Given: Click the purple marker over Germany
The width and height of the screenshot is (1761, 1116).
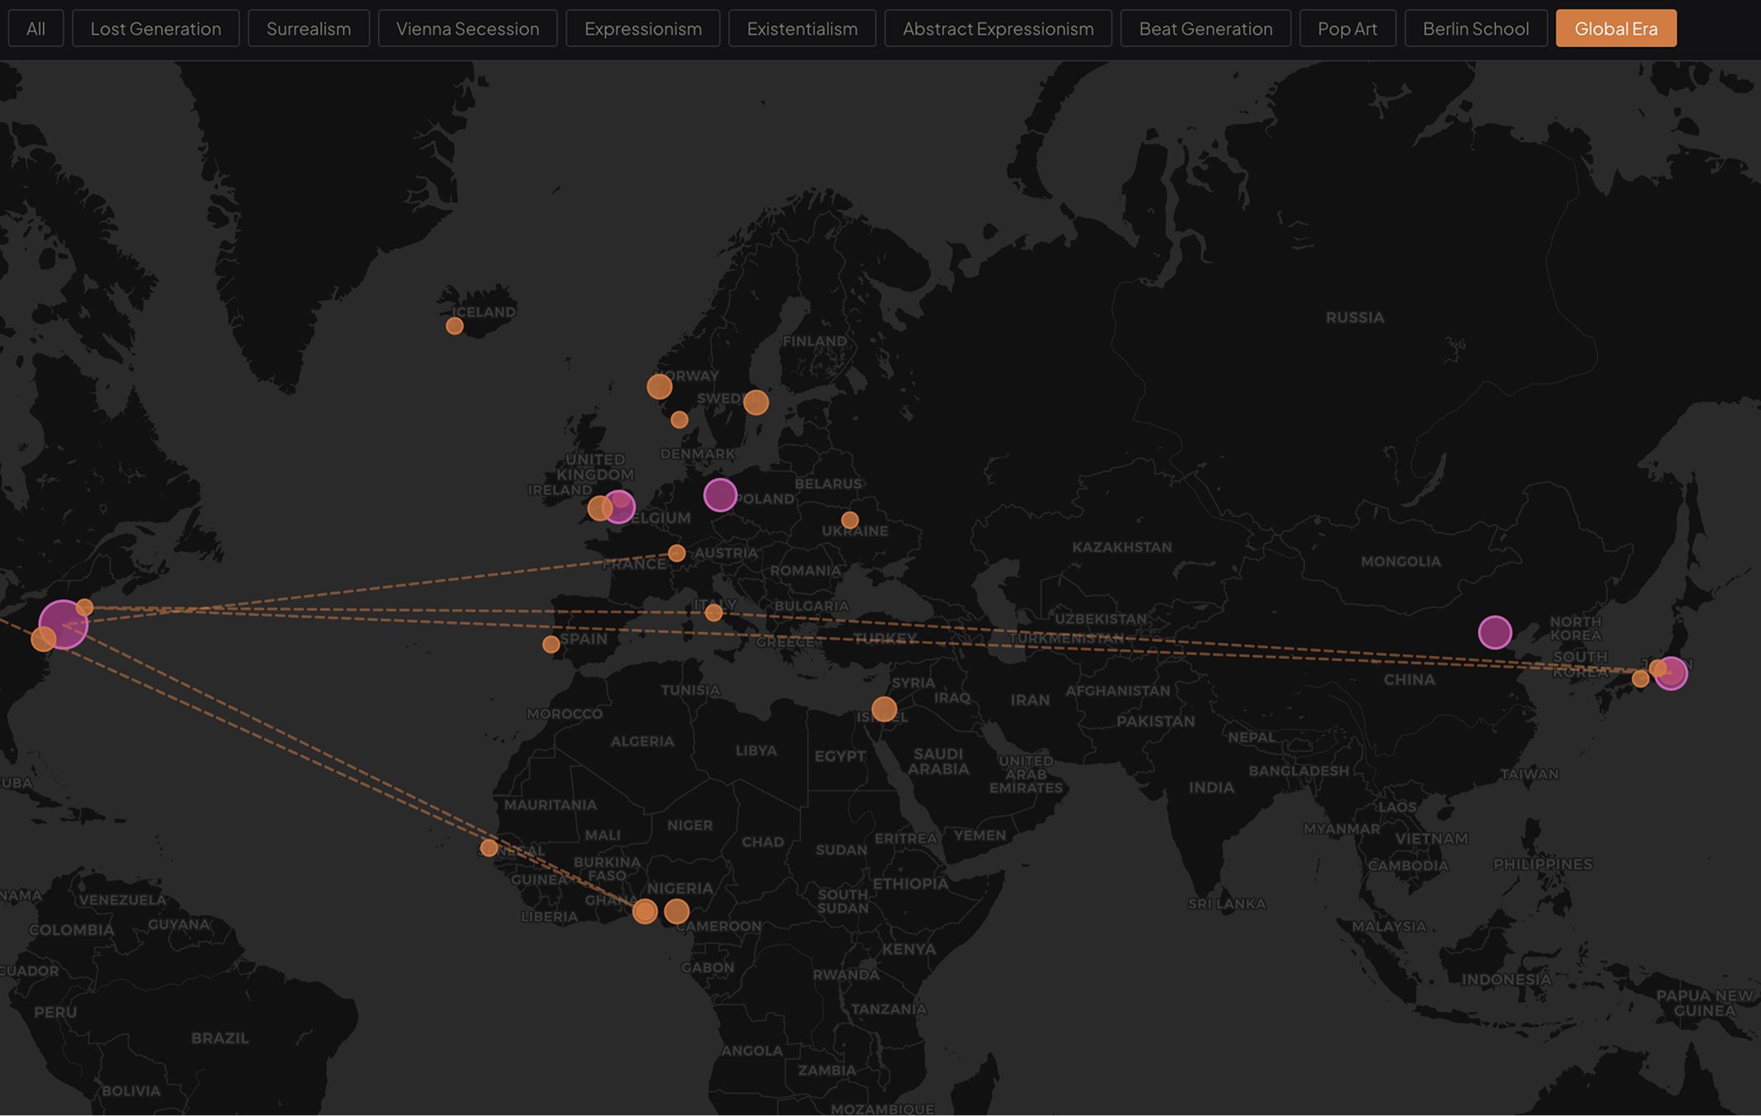Looking at the screenshot, I should pyautogui.click(x=720, y=495).
